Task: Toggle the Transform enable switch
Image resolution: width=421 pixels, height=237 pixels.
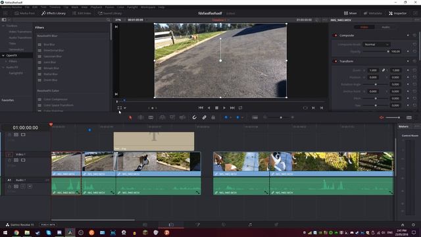Action: [335, 61]
